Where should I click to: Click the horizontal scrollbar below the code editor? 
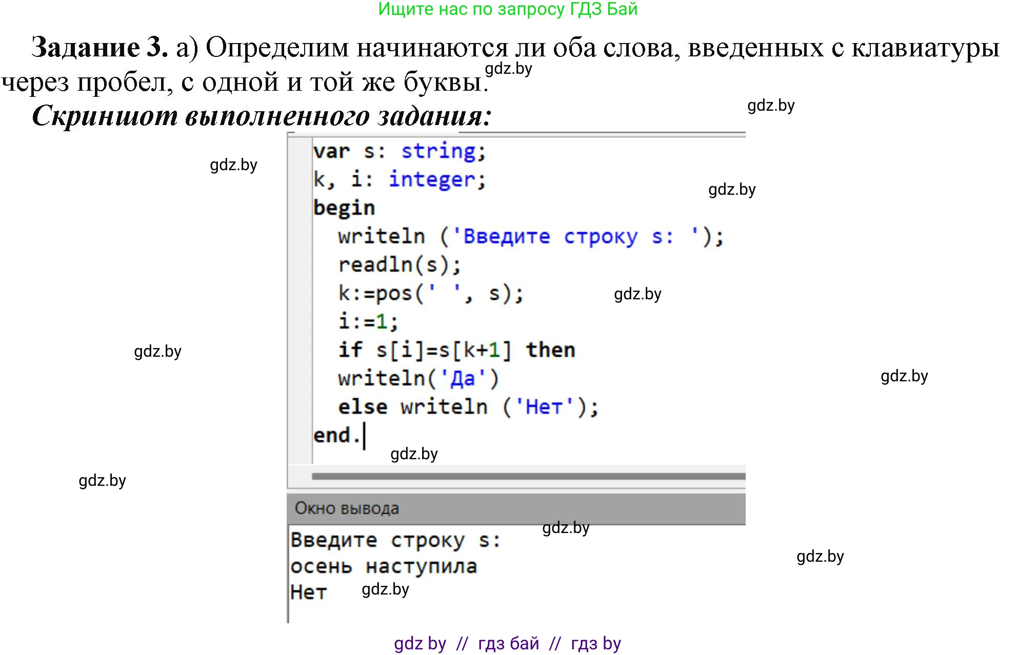[528, 477]
